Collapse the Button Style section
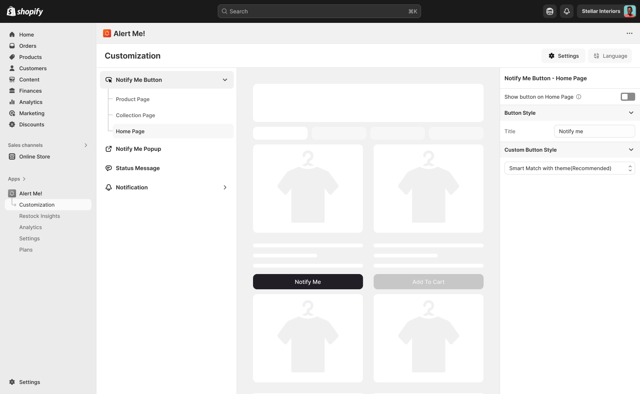The height and width of the screenshot is (394, 640). pos(631,113)
